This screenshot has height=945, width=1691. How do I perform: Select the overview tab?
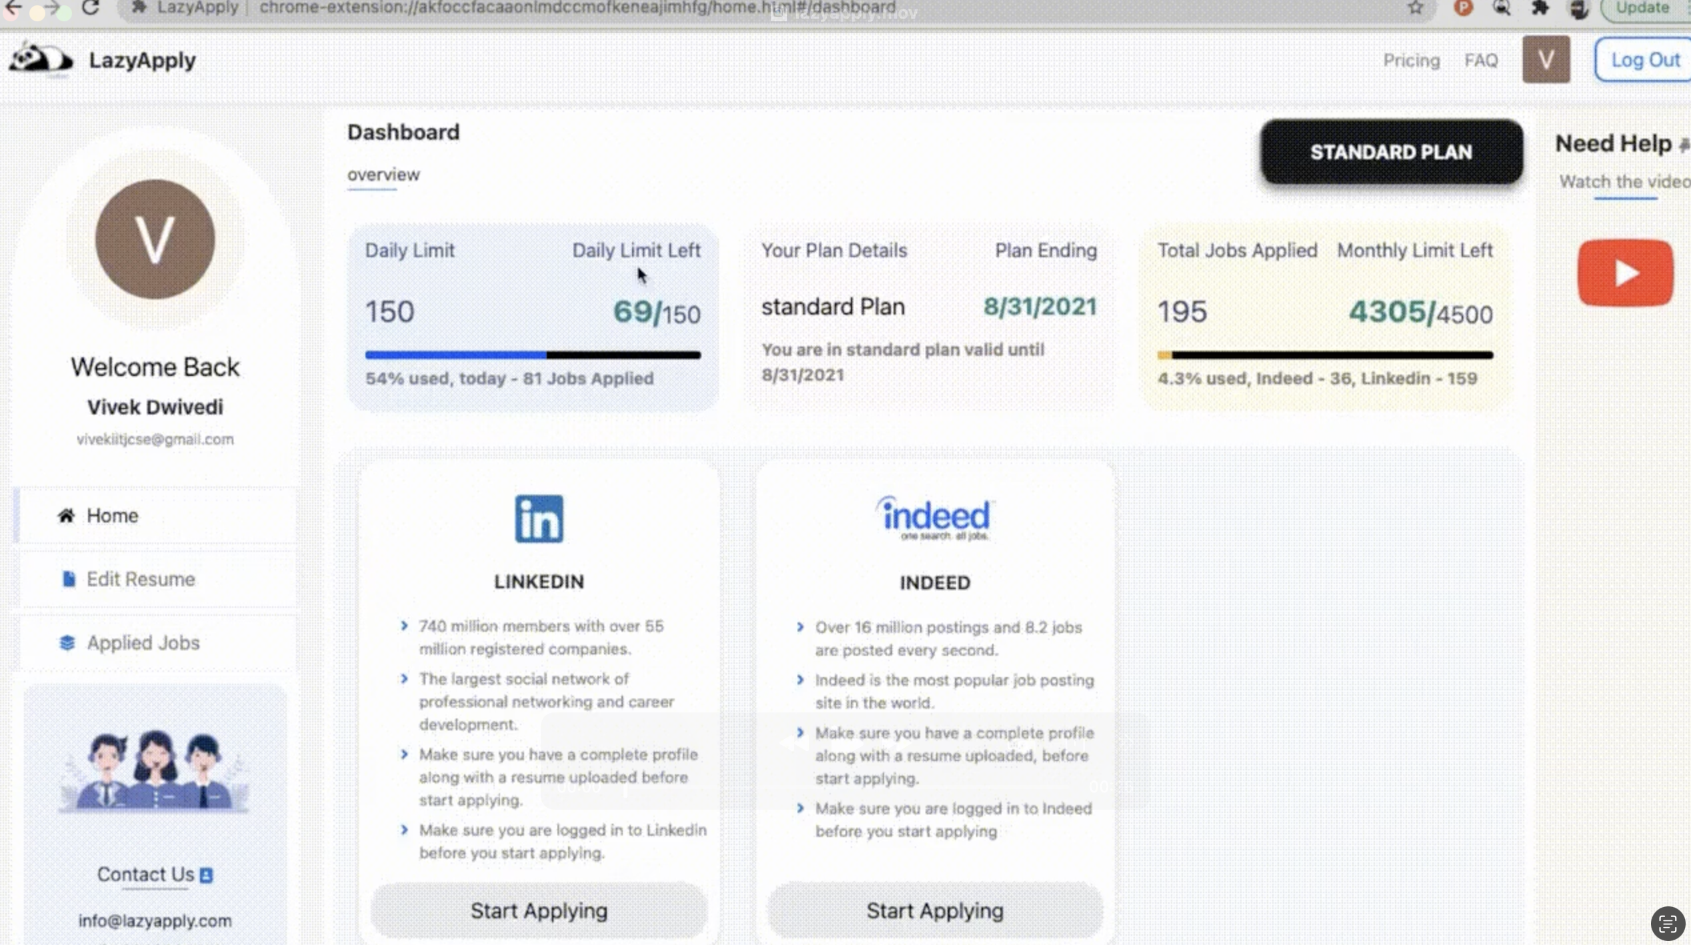(x=383, y=175)
